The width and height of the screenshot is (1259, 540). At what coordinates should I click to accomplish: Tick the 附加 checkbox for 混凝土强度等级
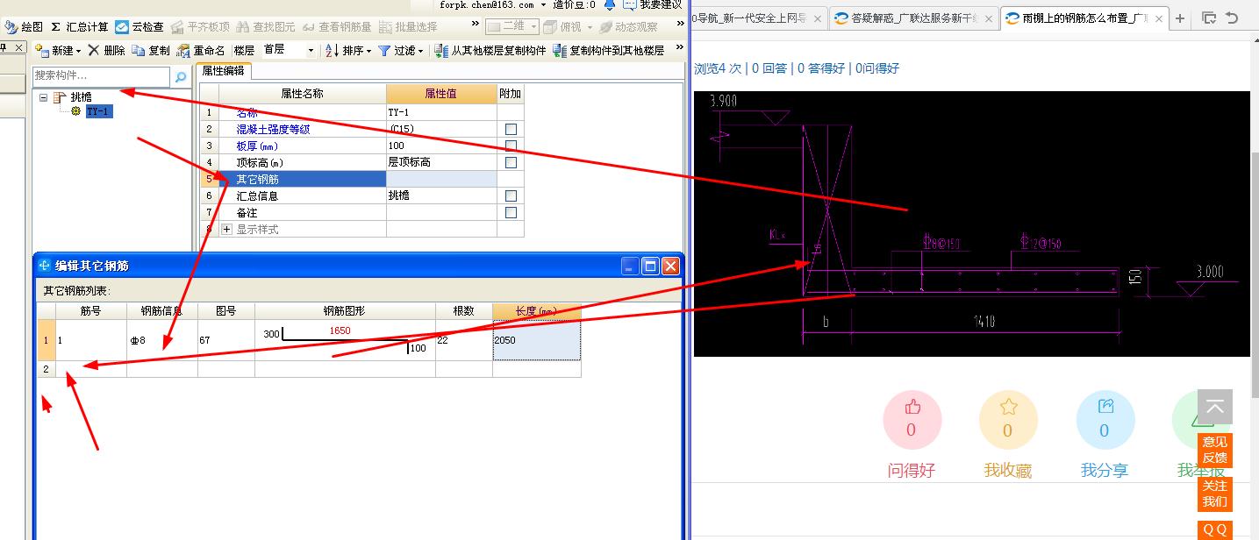point(511,129)
